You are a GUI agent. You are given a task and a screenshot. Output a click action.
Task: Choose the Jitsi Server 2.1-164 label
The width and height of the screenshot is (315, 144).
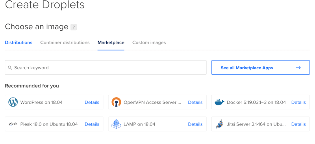click(256, 124)
